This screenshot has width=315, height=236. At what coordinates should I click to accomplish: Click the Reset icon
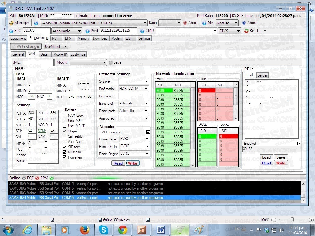click(246, 31)
